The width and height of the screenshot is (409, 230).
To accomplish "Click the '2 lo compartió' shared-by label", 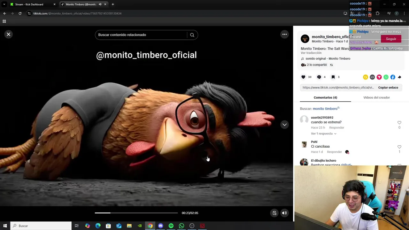I will 317,65.
